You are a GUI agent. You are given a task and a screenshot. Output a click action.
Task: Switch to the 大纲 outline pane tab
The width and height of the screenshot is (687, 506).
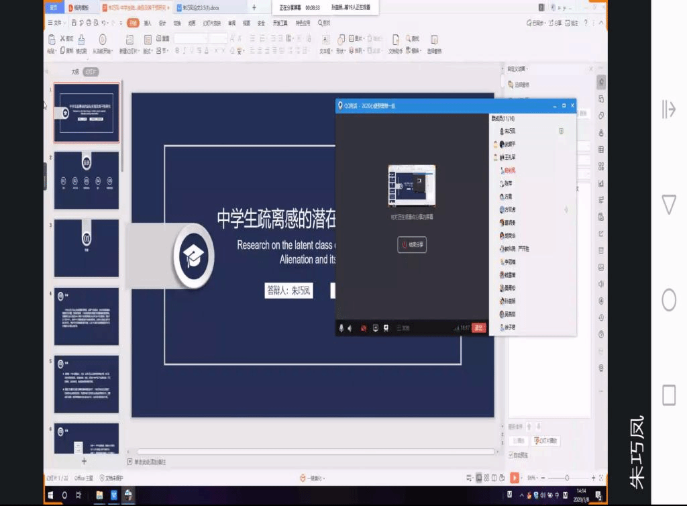coord(75,71)
